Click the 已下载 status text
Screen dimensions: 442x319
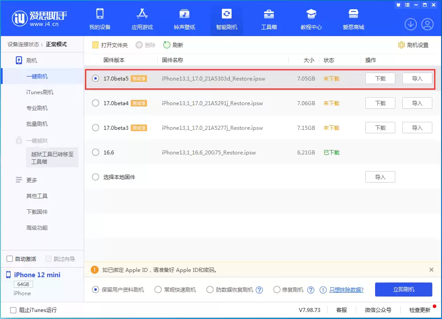point(331,152)
